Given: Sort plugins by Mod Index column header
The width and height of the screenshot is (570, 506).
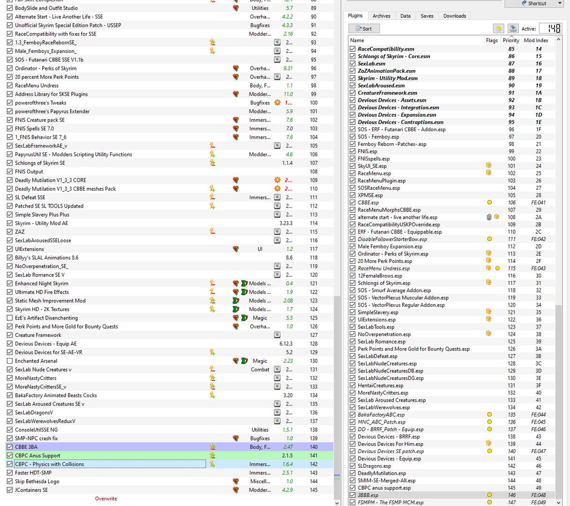Looking at the screenshot, I should [x=538, y=40].
